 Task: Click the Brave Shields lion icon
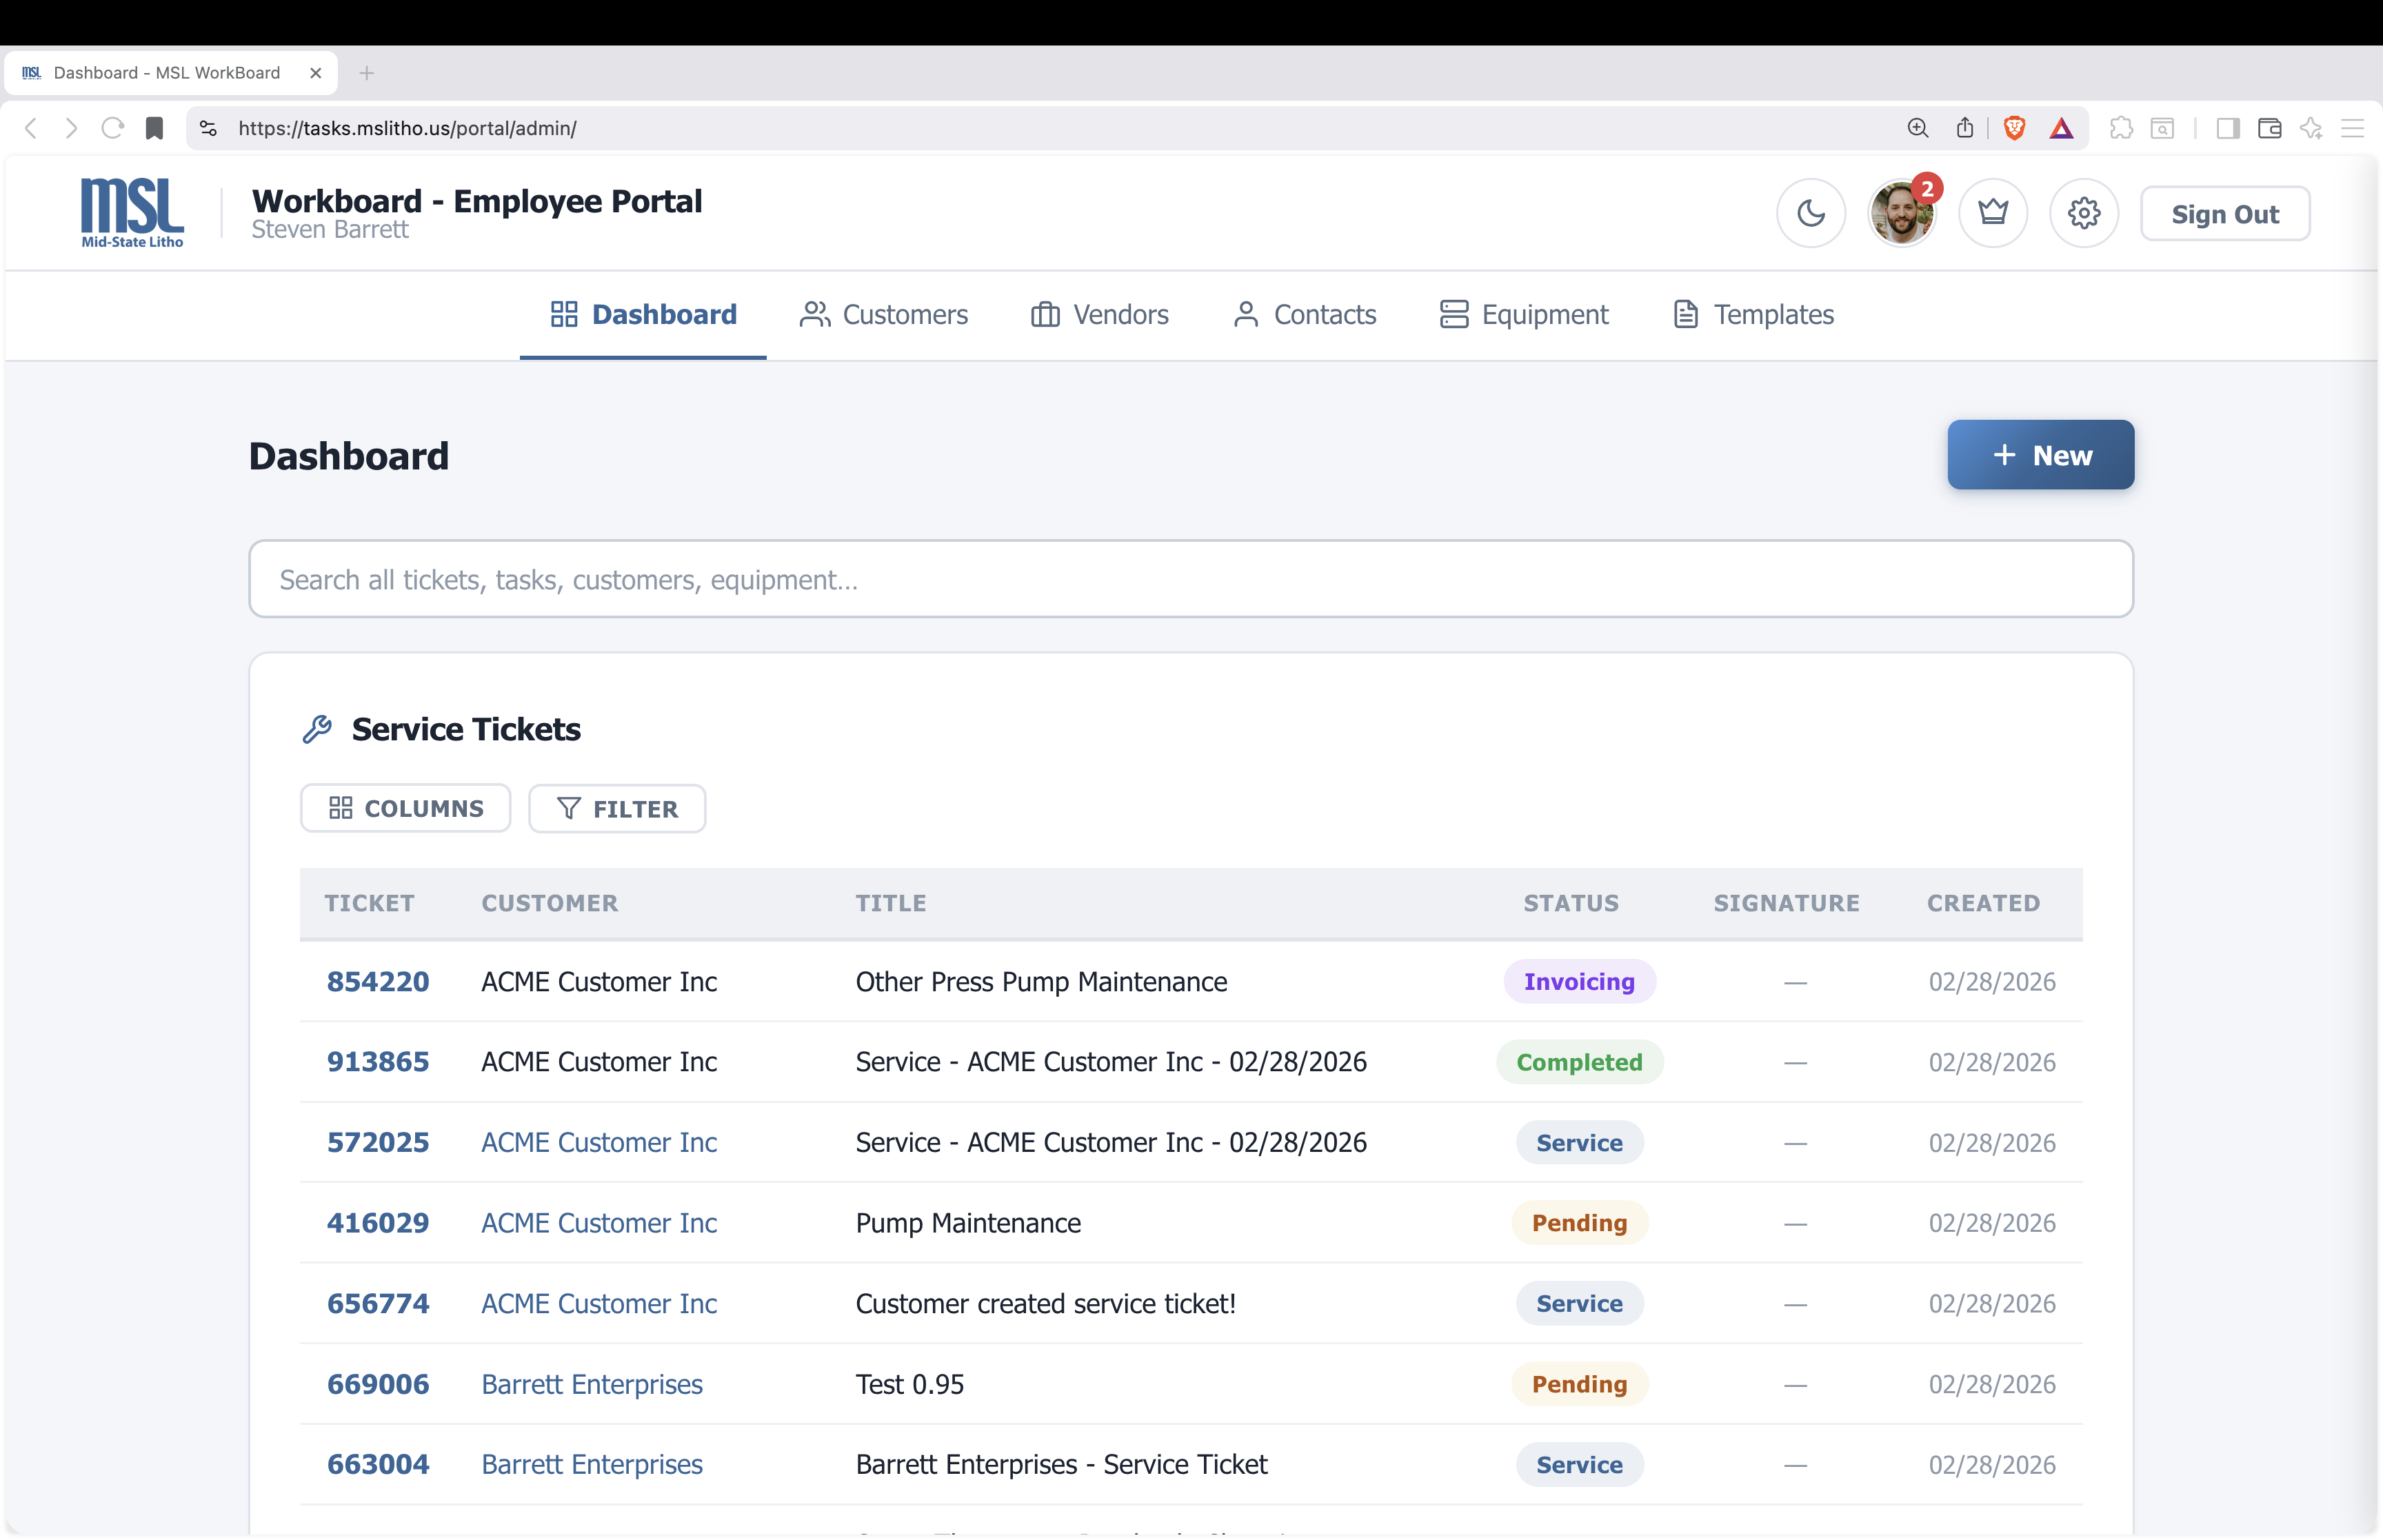pyautogui.click(x=2014, y=128)
